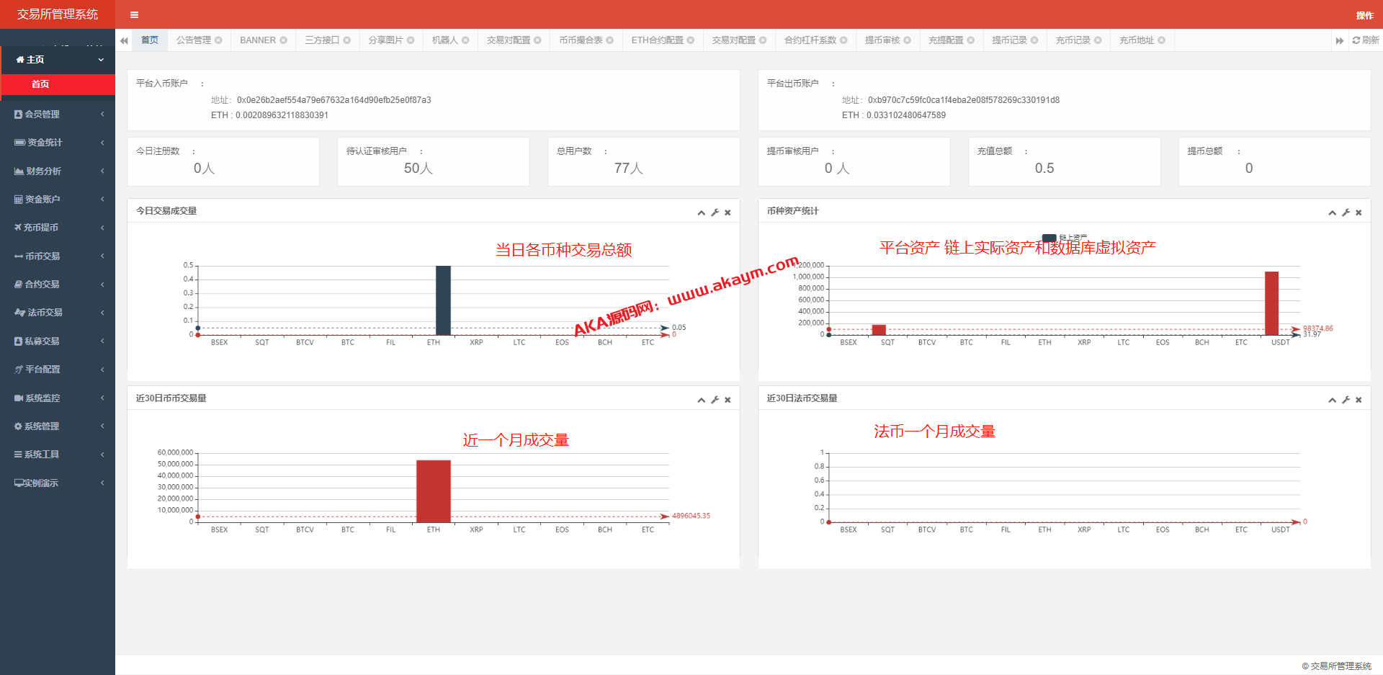Collapse the 近30日法币交易量 panel with the up chevron

[x=1332, y=400]
